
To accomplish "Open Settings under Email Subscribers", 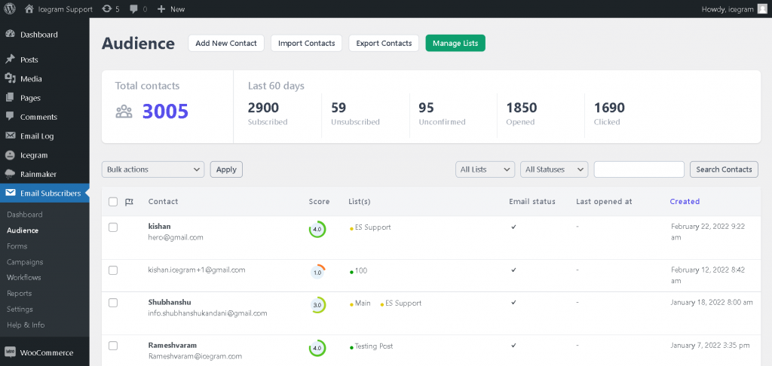I will 20,309.
